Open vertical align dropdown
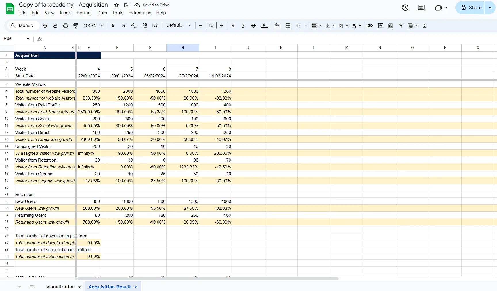The height and width of the screenshot is (291, 497). [330, 26]
